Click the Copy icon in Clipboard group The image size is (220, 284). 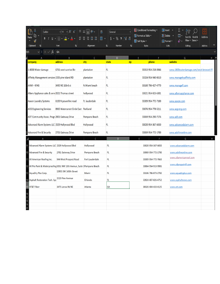(x=35, y=36)
